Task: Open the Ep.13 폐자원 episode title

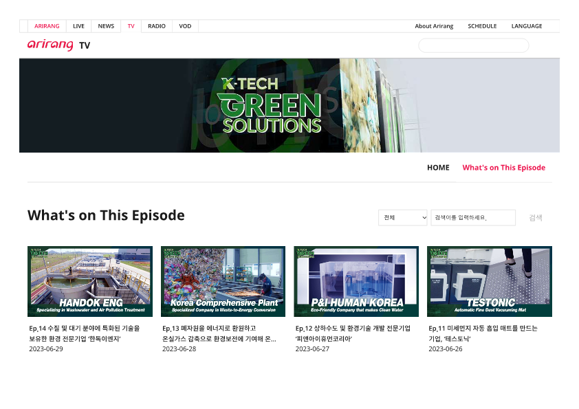Action: pos(219,333)
